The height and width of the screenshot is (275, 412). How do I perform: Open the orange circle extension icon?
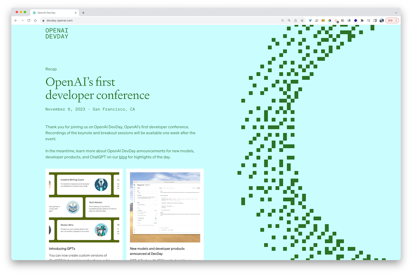coord(336,21)
